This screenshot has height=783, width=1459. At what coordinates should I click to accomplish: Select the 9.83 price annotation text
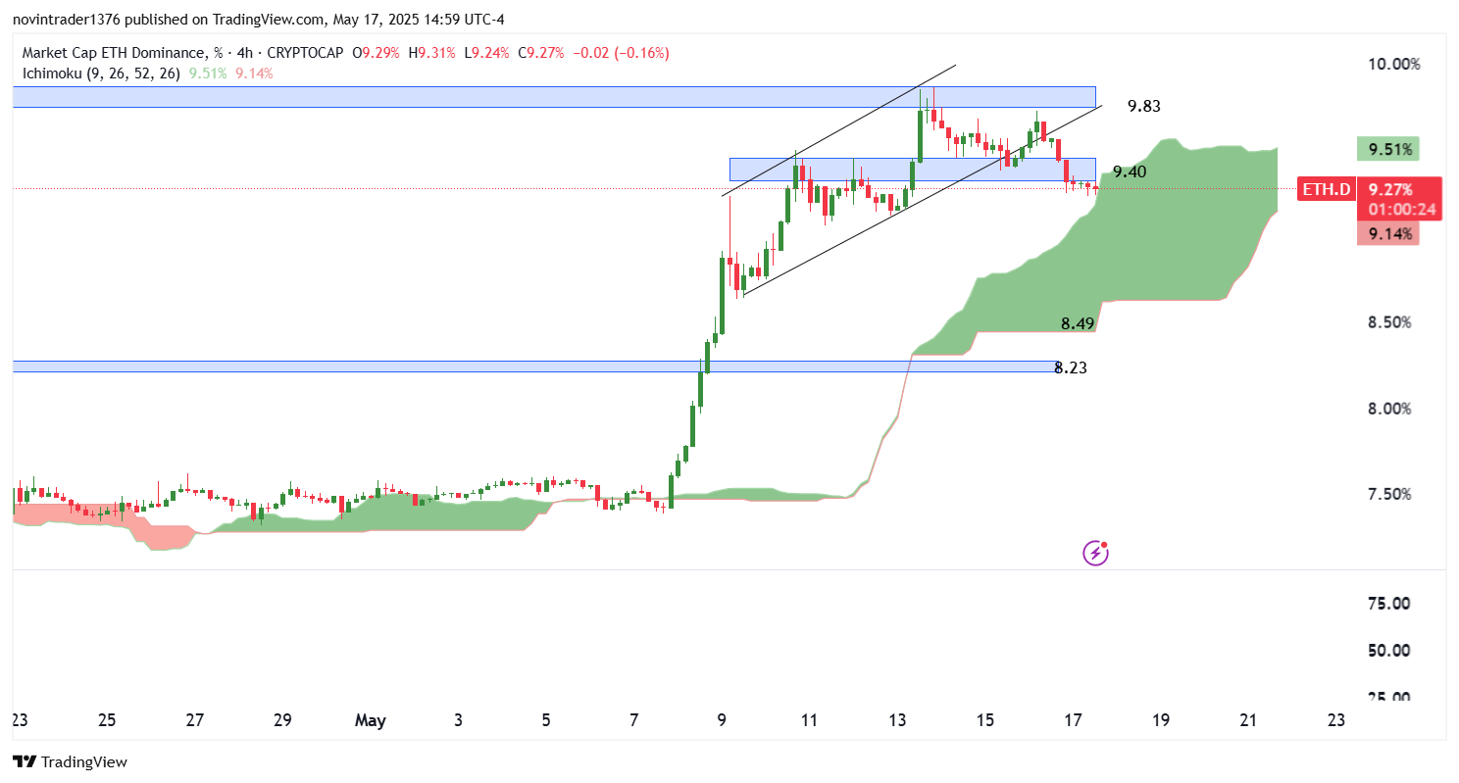[1144, 106]
